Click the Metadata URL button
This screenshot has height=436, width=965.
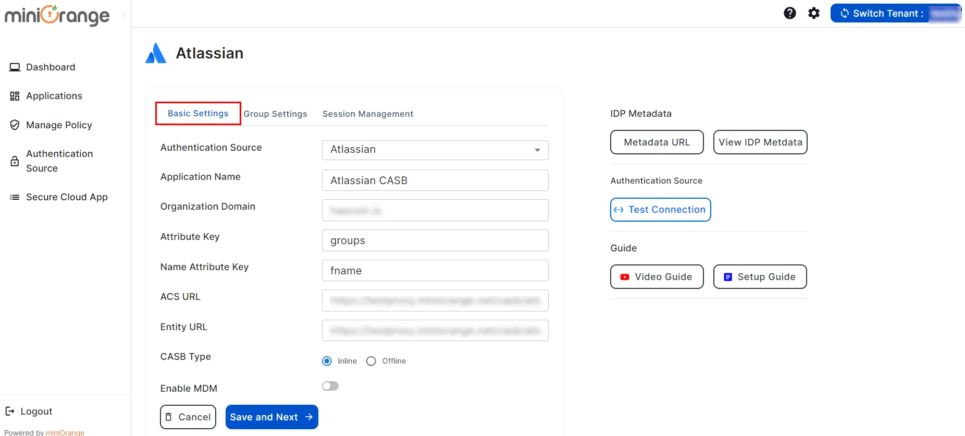pos(657,142)
